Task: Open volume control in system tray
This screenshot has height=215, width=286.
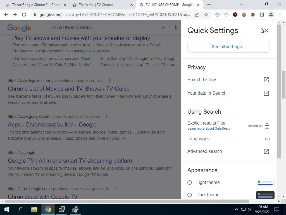Action: coord(250,209)
